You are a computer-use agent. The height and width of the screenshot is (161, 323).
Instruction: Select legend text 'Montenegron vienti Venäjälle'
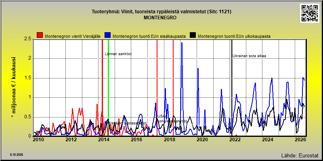pos(73,36)
